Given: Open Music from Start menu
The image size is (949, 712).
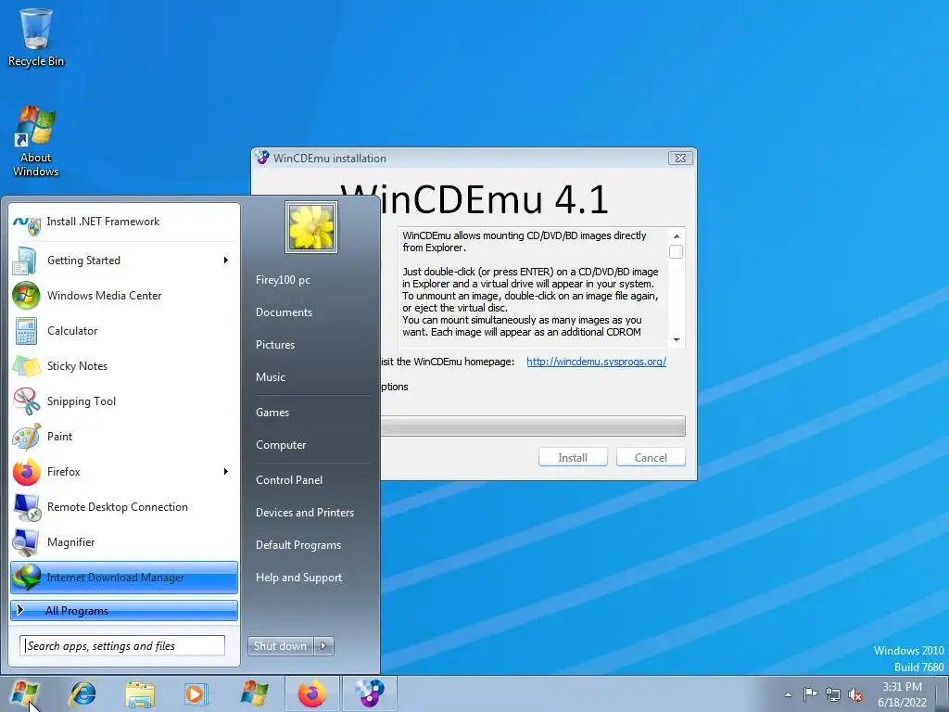Looking at the screenshot, I should (270, 377).
